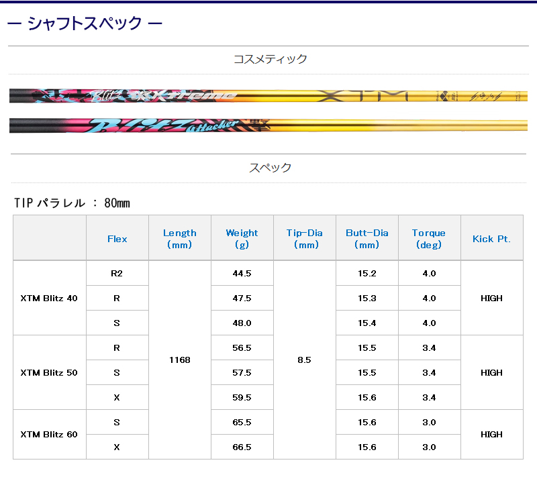Click the Blitz Attacker shaft image
Viewport: 537px width, 487px height.
(x=268, y=125)
